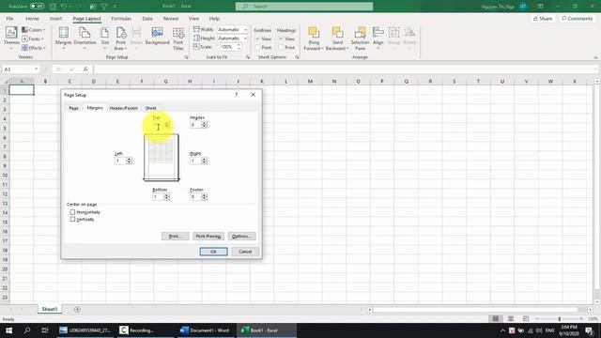The height and width of the screenshot is (338, 601).
Task: Select the Sheet1 worksheet tab
Action: [50, 309]
